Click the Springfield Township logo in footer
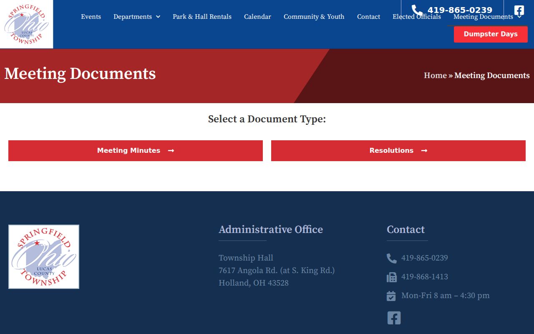The width and height of the screenshot is (534, 334). (x=44, y=257)
